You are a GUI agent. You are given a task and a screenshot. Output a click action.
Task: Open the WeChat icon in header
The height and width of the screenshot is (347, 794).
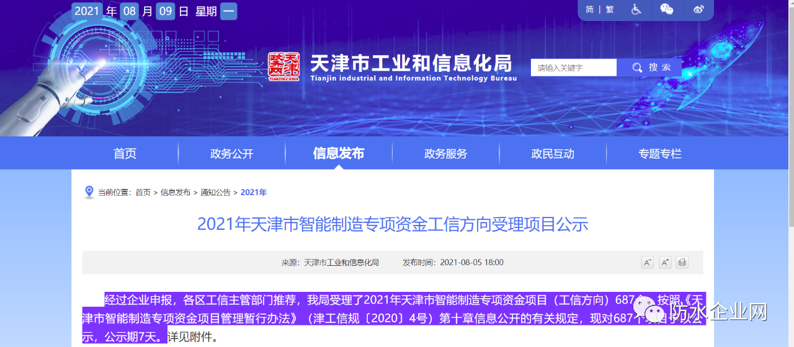(667, 9)
